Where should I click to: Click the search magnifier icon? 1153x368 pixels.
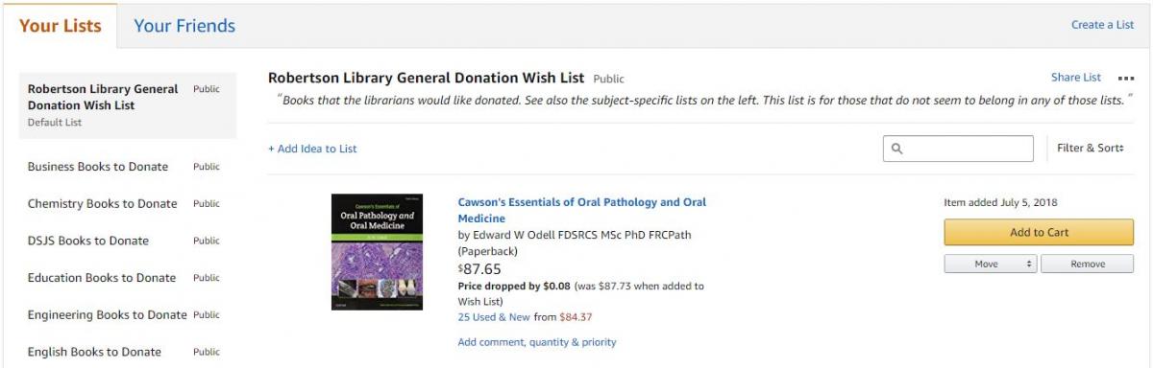tap(897, 149)
